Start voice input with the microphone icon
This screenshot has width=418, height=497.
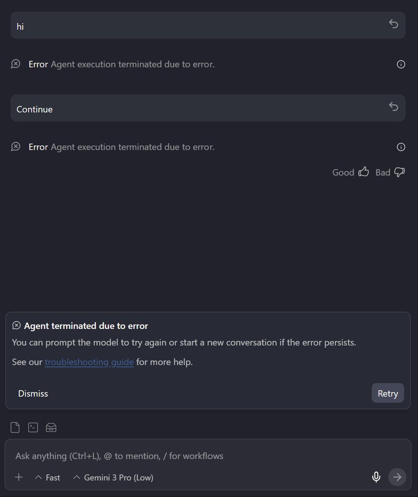point(376,477)
